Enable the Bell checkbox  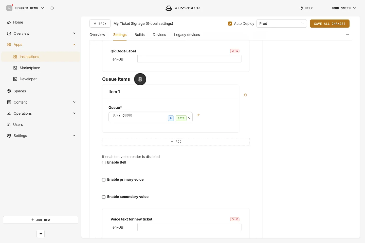[x=104, y=163]
